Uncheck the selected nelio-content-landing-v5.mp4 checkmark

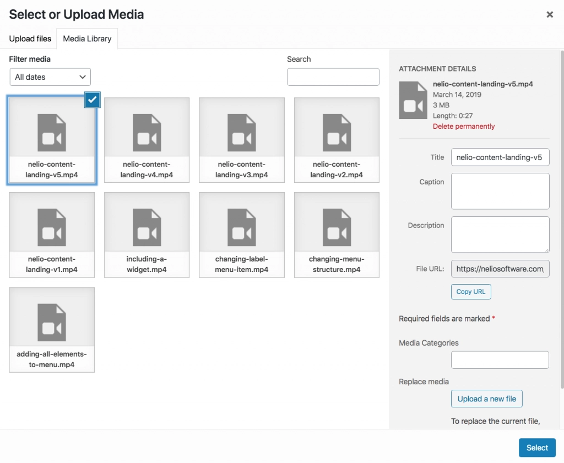(x=93, y=100)
